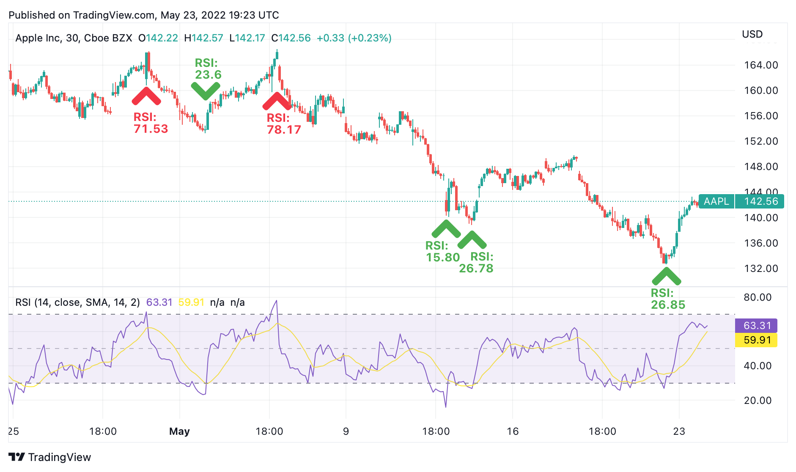The width and height of the screenshot is (796, 472).
Task: Click the 164.00 price axis label
Action: (761, 65)
